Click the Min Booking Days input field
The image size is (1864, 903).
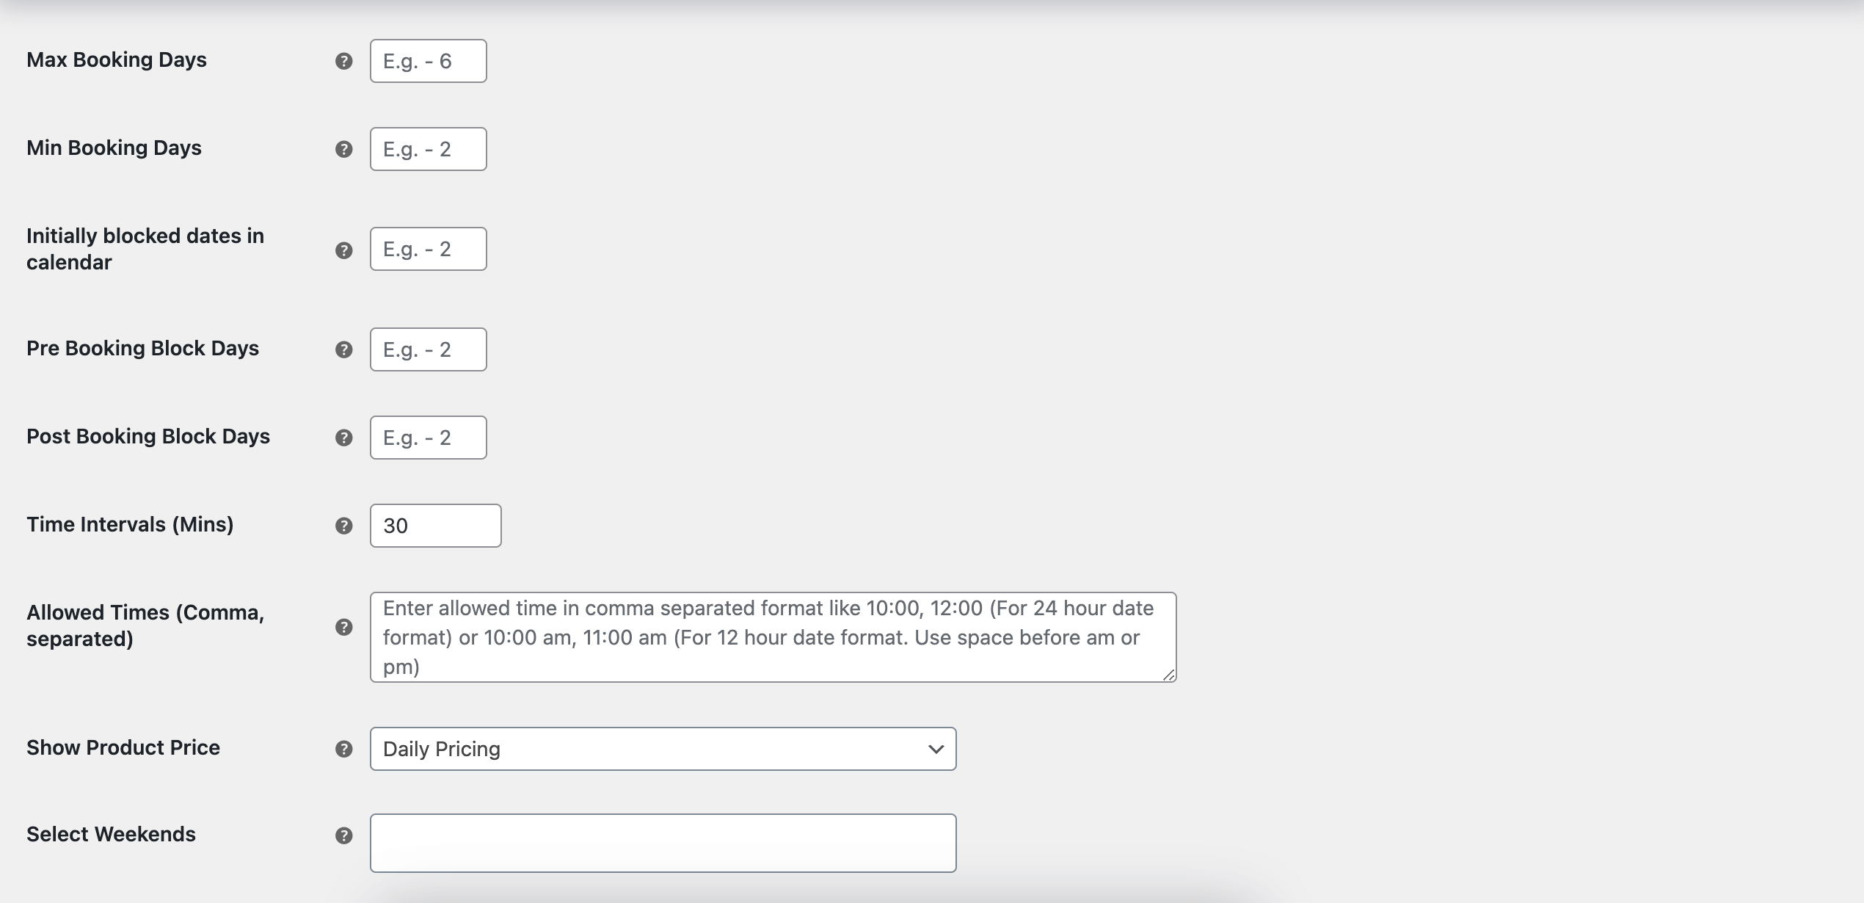point(428,148)
